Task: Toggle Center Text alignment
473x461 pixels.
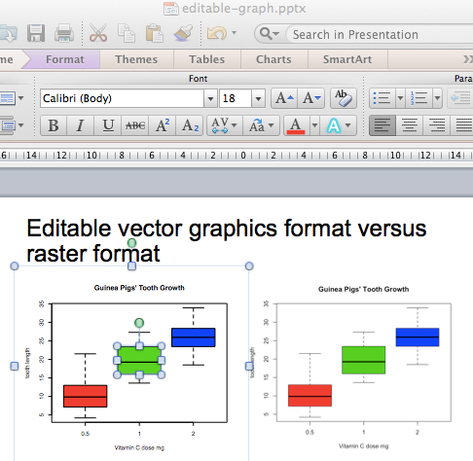Action: pos(410,125)
